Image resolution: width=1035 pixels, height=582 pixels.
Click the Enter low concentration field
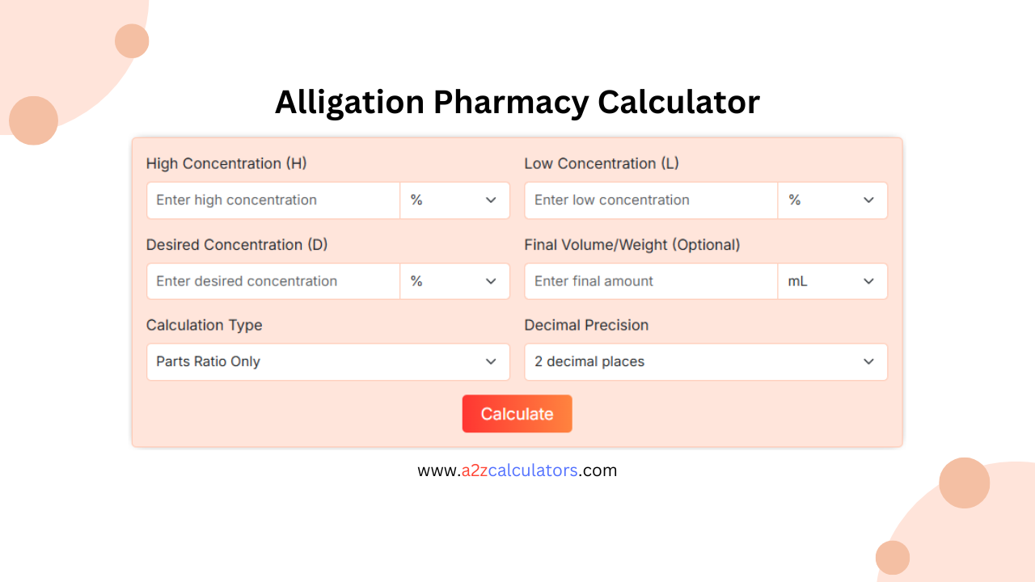click(x=651, y=200)
